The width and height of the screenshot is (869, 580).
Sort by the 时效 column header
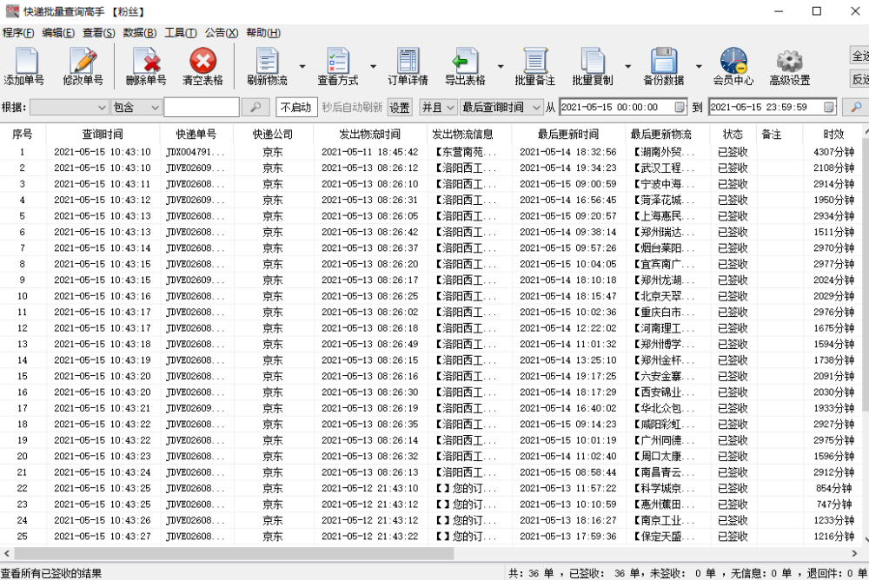pos(833,134)
